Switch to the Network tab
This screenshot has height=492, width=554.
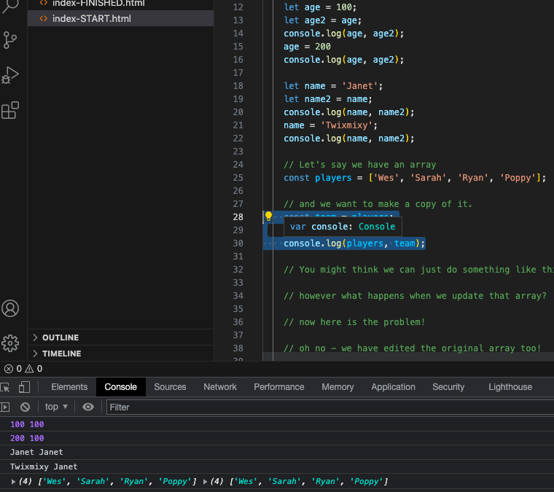[220, 387]
